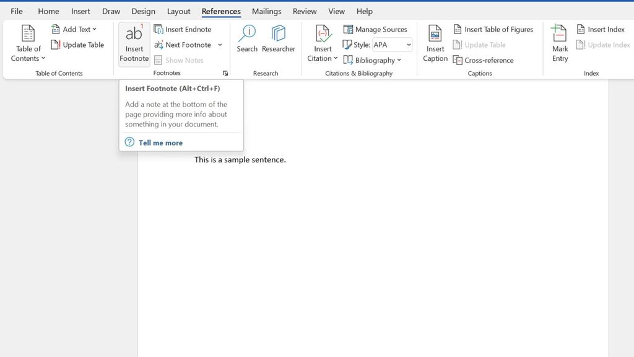Screen dimensions: 634x357
Task: Insert a footnote with the Insert Footnote icon
Action: pos(134,42)
